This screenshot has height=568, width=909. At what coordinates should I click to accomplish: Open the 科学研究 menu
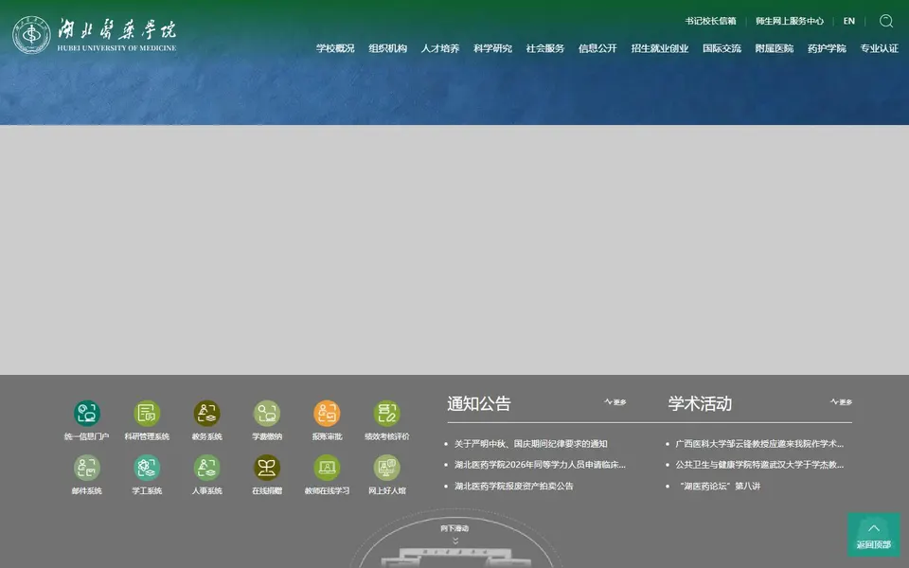coord(492,48)
